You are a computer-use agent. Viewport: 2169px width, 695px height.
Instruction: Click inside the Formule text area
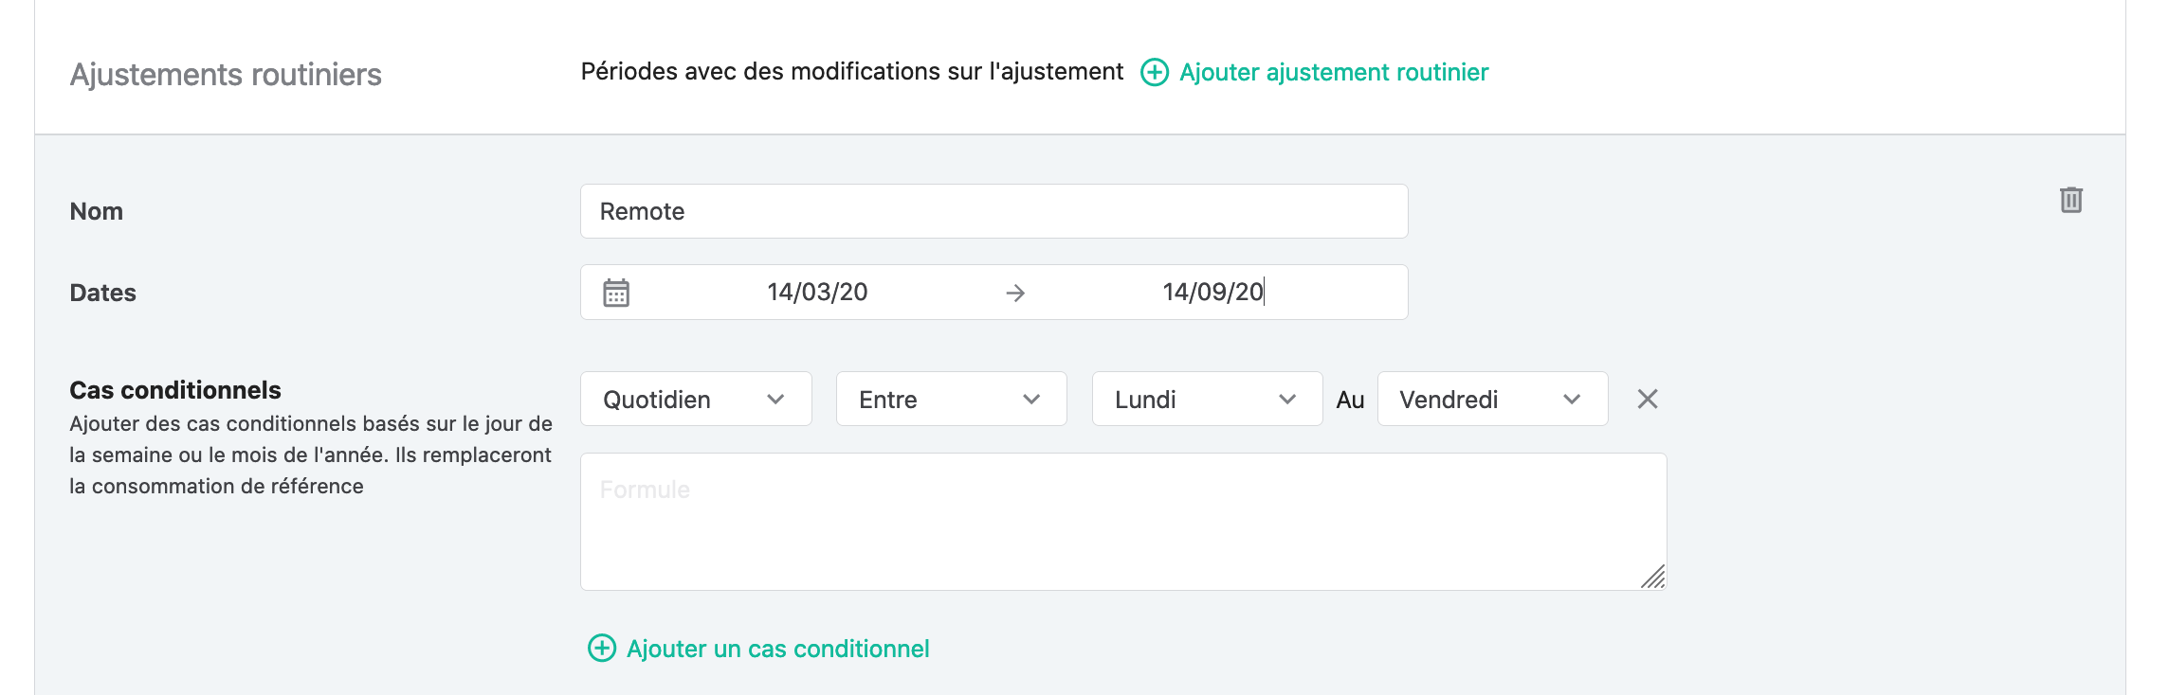[x=1123, y=522]
